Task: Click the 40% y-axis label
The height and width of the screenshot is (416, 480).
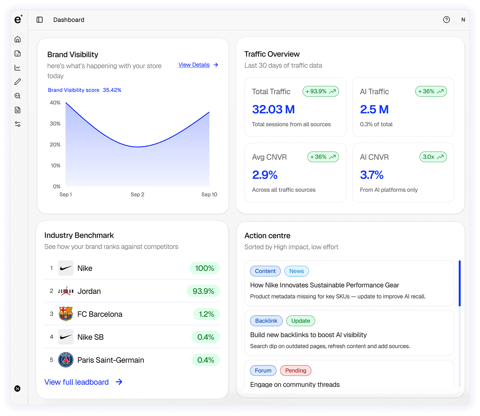Action: pos(55,103)
